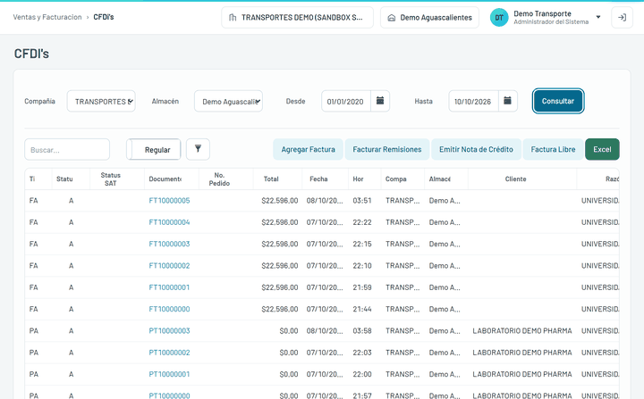Select the 21:59 time cell
Viewport: 644px width, 399px height.
[362, 287]
